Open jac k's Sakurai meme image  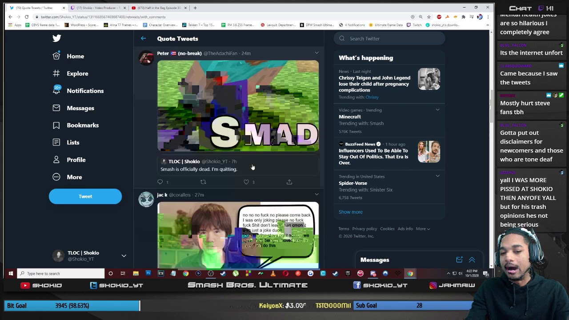click(238, 235)
